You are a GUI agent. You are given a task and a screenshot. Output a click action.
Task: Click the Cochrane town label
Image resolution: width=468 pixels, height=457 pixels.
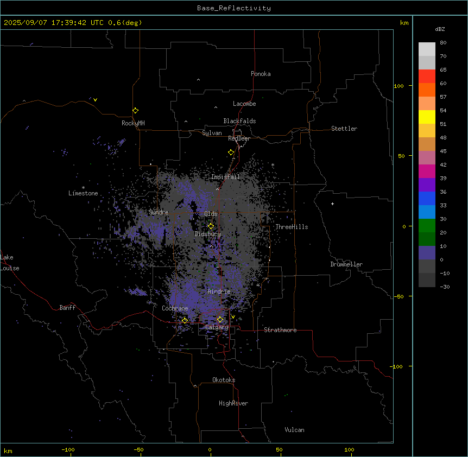175,308
